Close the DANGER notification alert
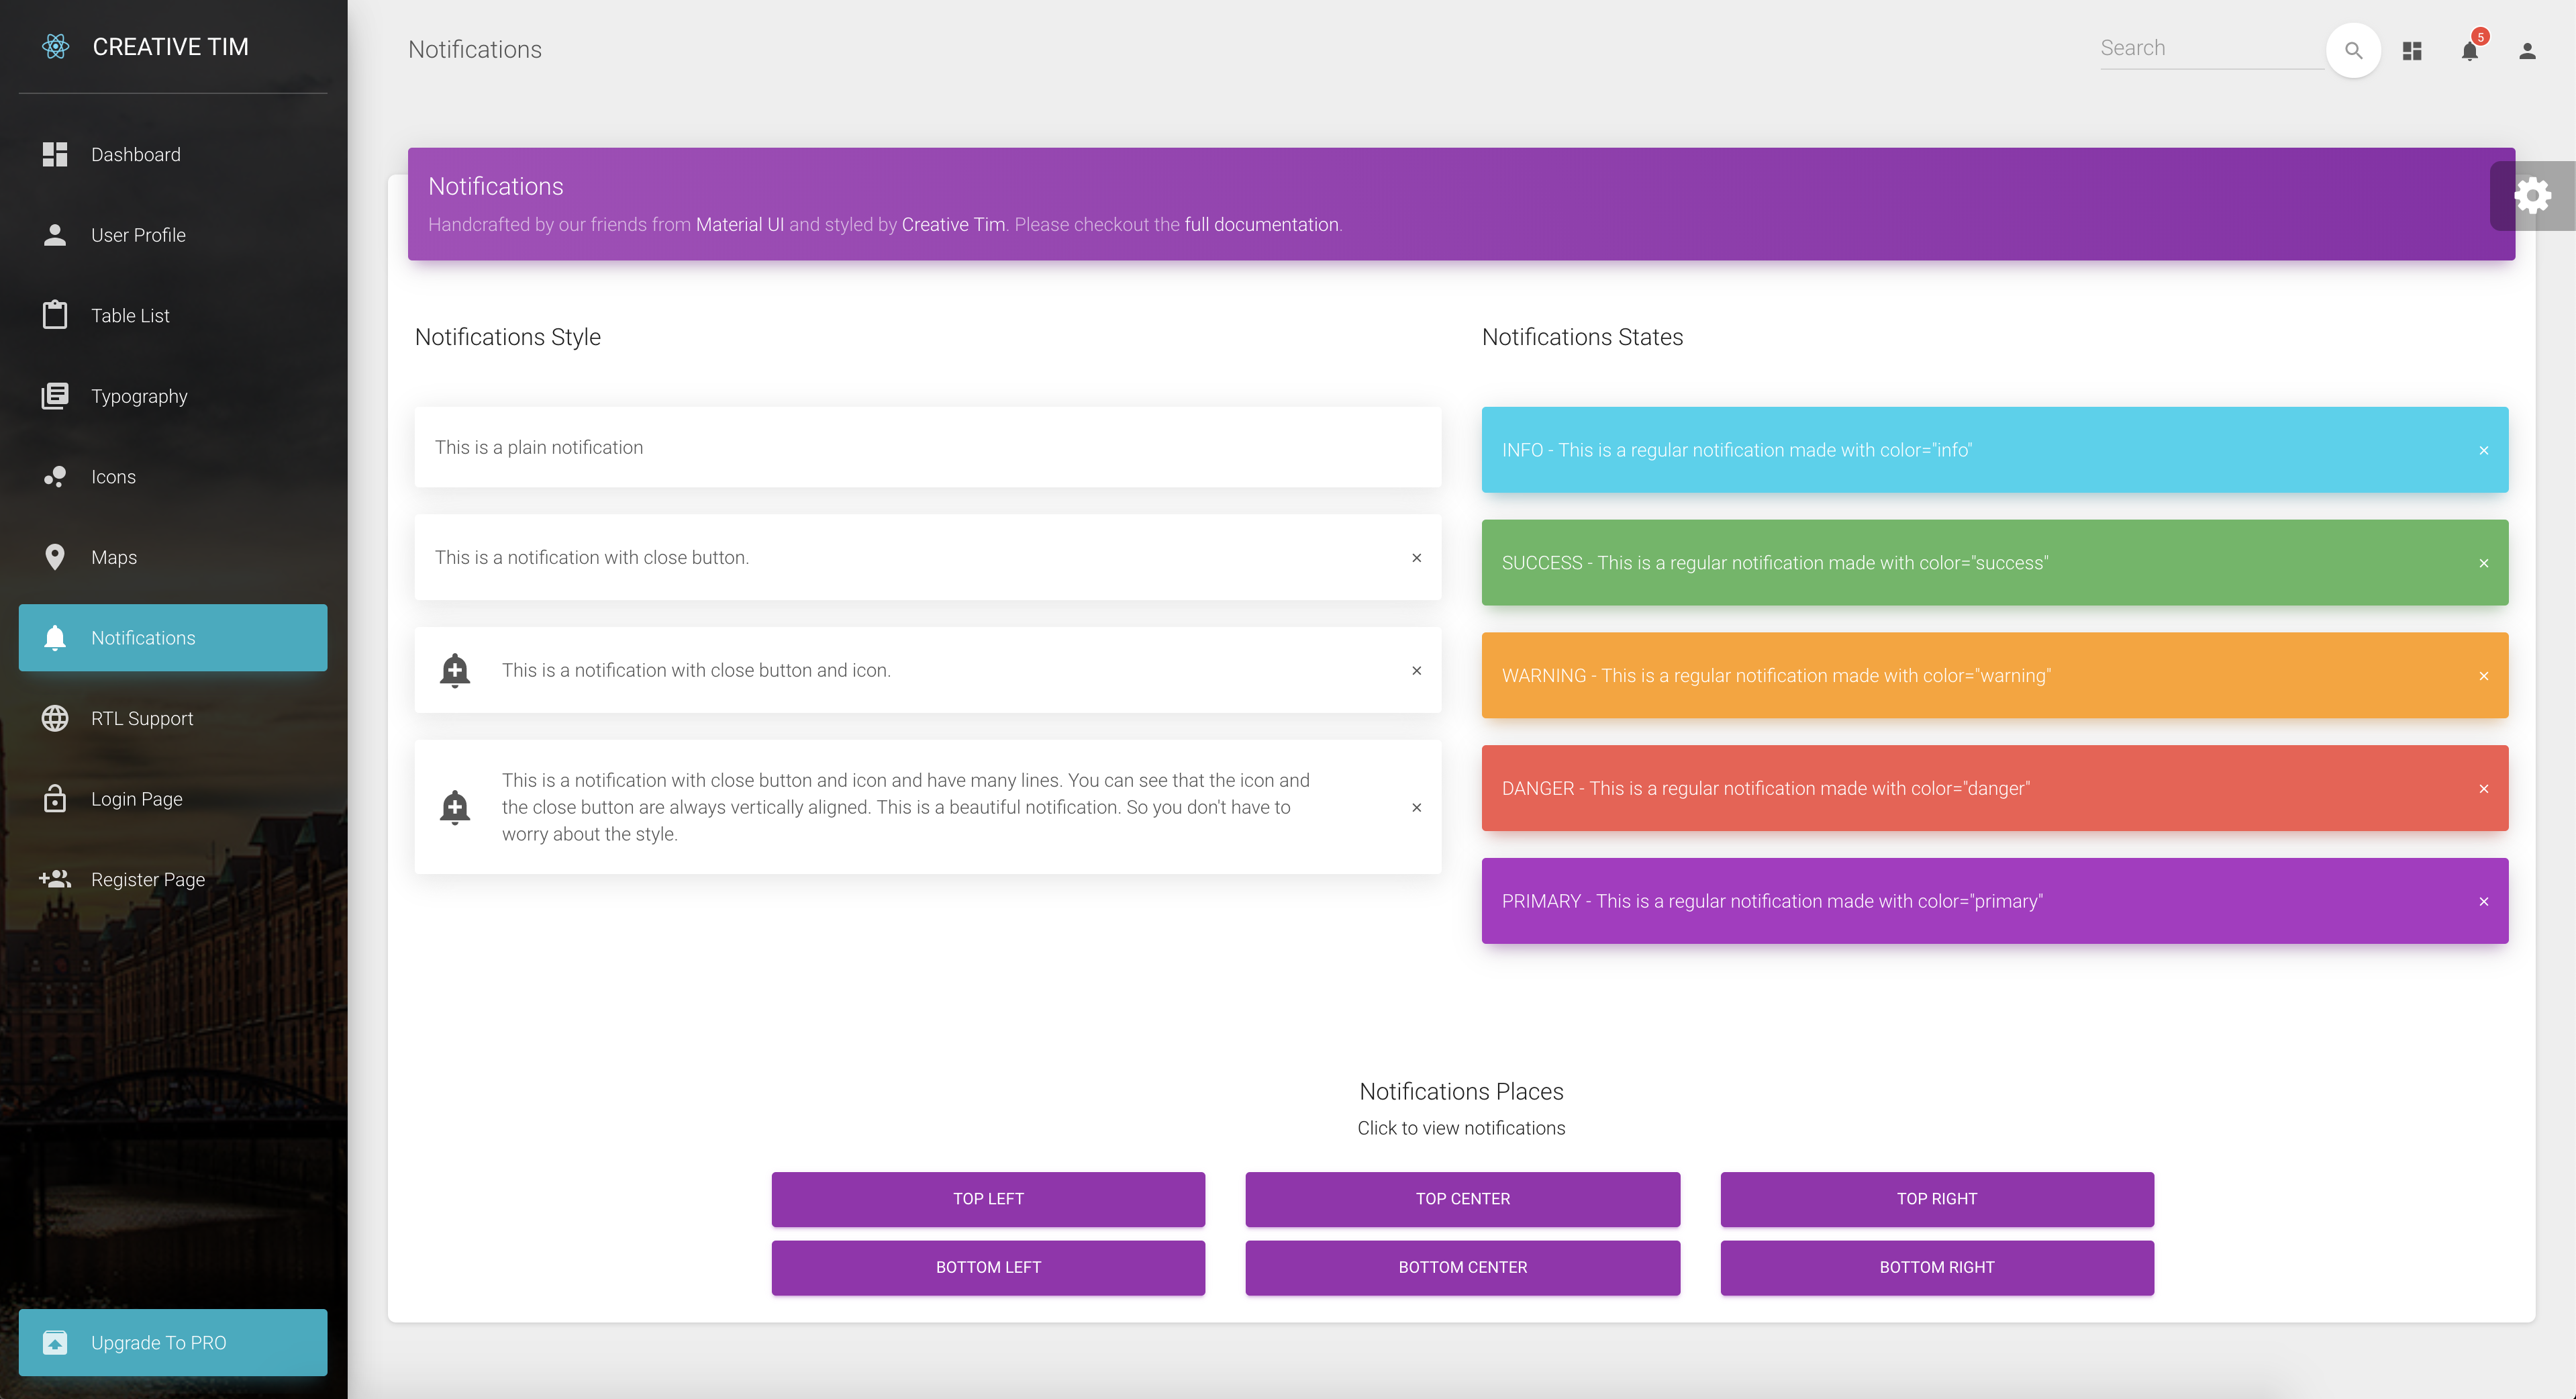 click(x=2483, y=789)
